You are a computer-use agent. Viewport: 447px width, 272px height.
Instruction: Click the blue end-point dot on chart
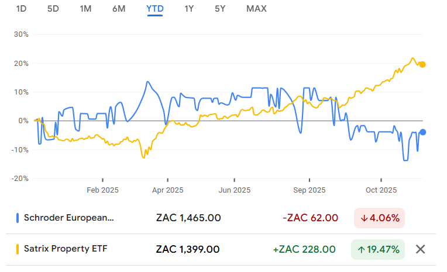(x=422, y=132)
